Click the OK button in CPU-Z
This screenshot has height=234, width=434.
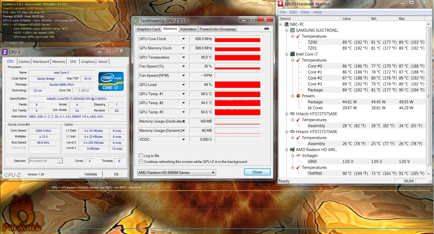(x=116, y=174)
